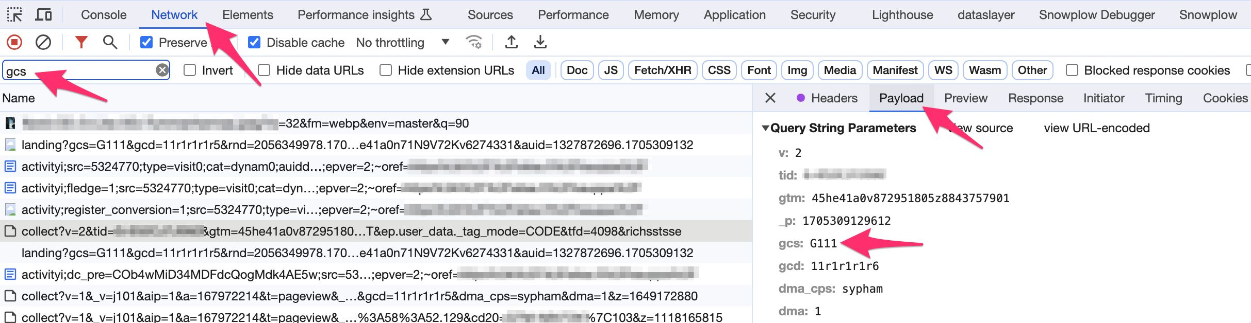The height and width of the screenshot is (323, 1251).
Task: Export HAR file with download icon
Action: coord(540,42)
